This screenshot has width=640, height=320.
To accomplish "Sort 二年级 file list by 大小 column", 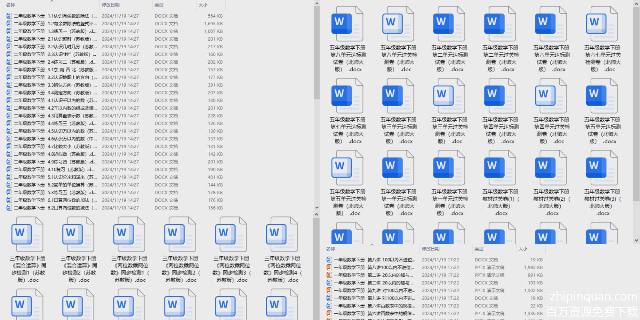I will click(x=203, y=5).
